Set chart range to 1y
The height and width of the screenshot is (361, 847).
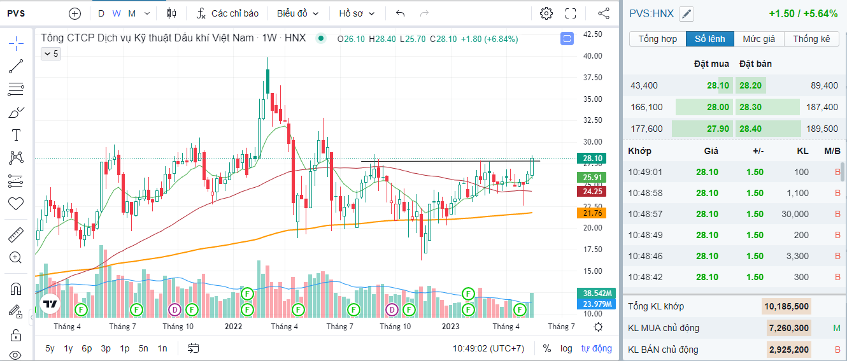[x=68, y=348]
